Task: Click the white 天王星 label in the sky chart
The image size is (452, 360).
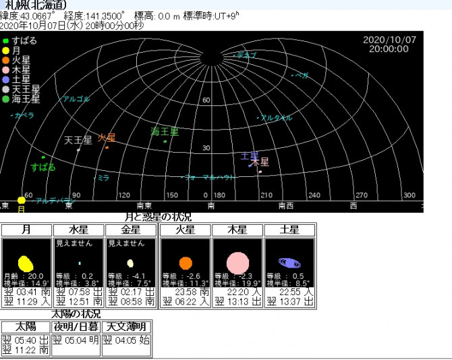Action: click(78, 140)
